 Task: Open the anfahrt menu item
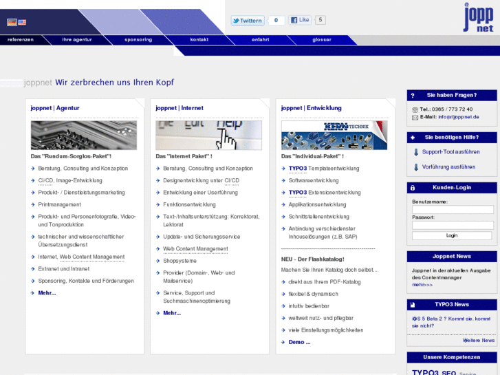point(261,40)
